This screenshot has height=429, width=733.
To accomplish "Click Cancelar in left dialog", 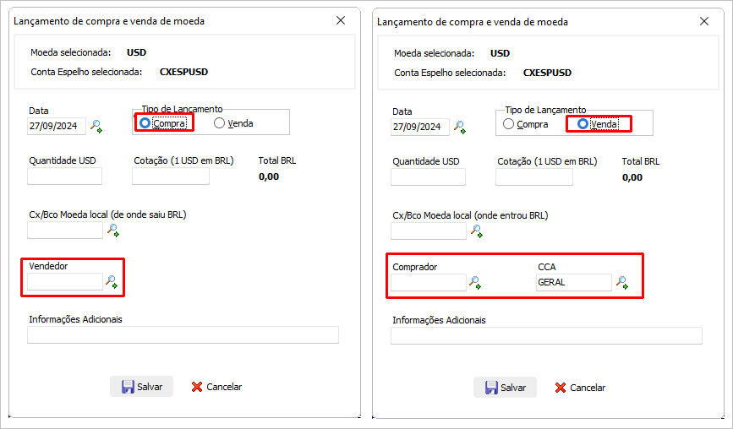I will coord(217,387).
